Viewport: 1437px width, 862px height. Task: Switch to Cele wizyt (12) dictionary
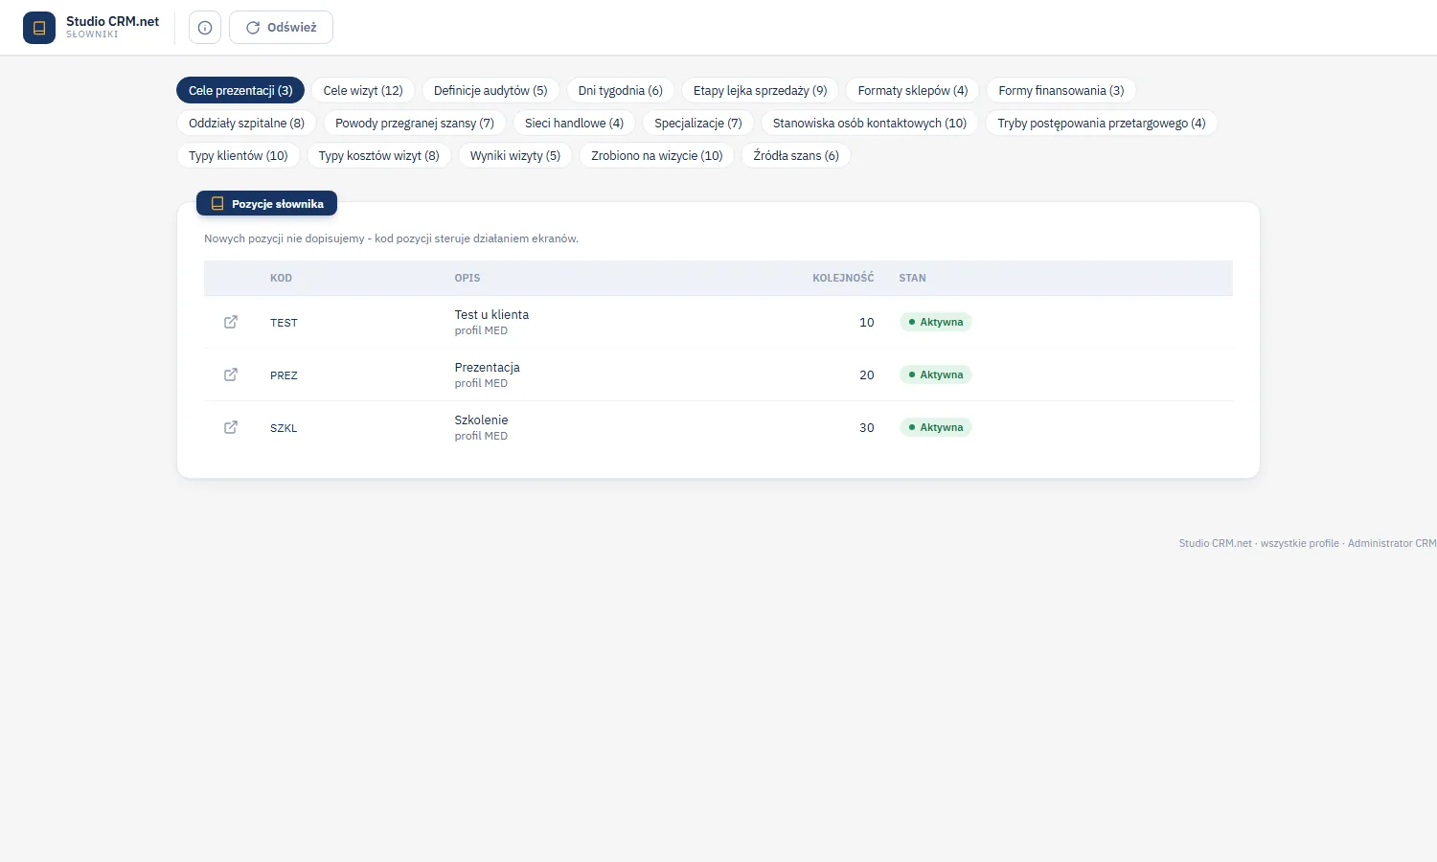coord(363,90)
